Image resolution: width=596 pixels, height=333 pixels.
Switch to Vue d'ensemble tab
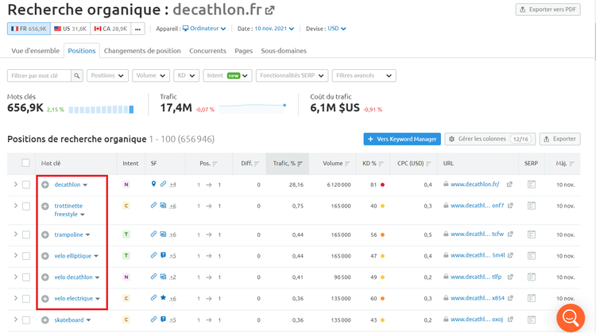click(x=35, y=51)
